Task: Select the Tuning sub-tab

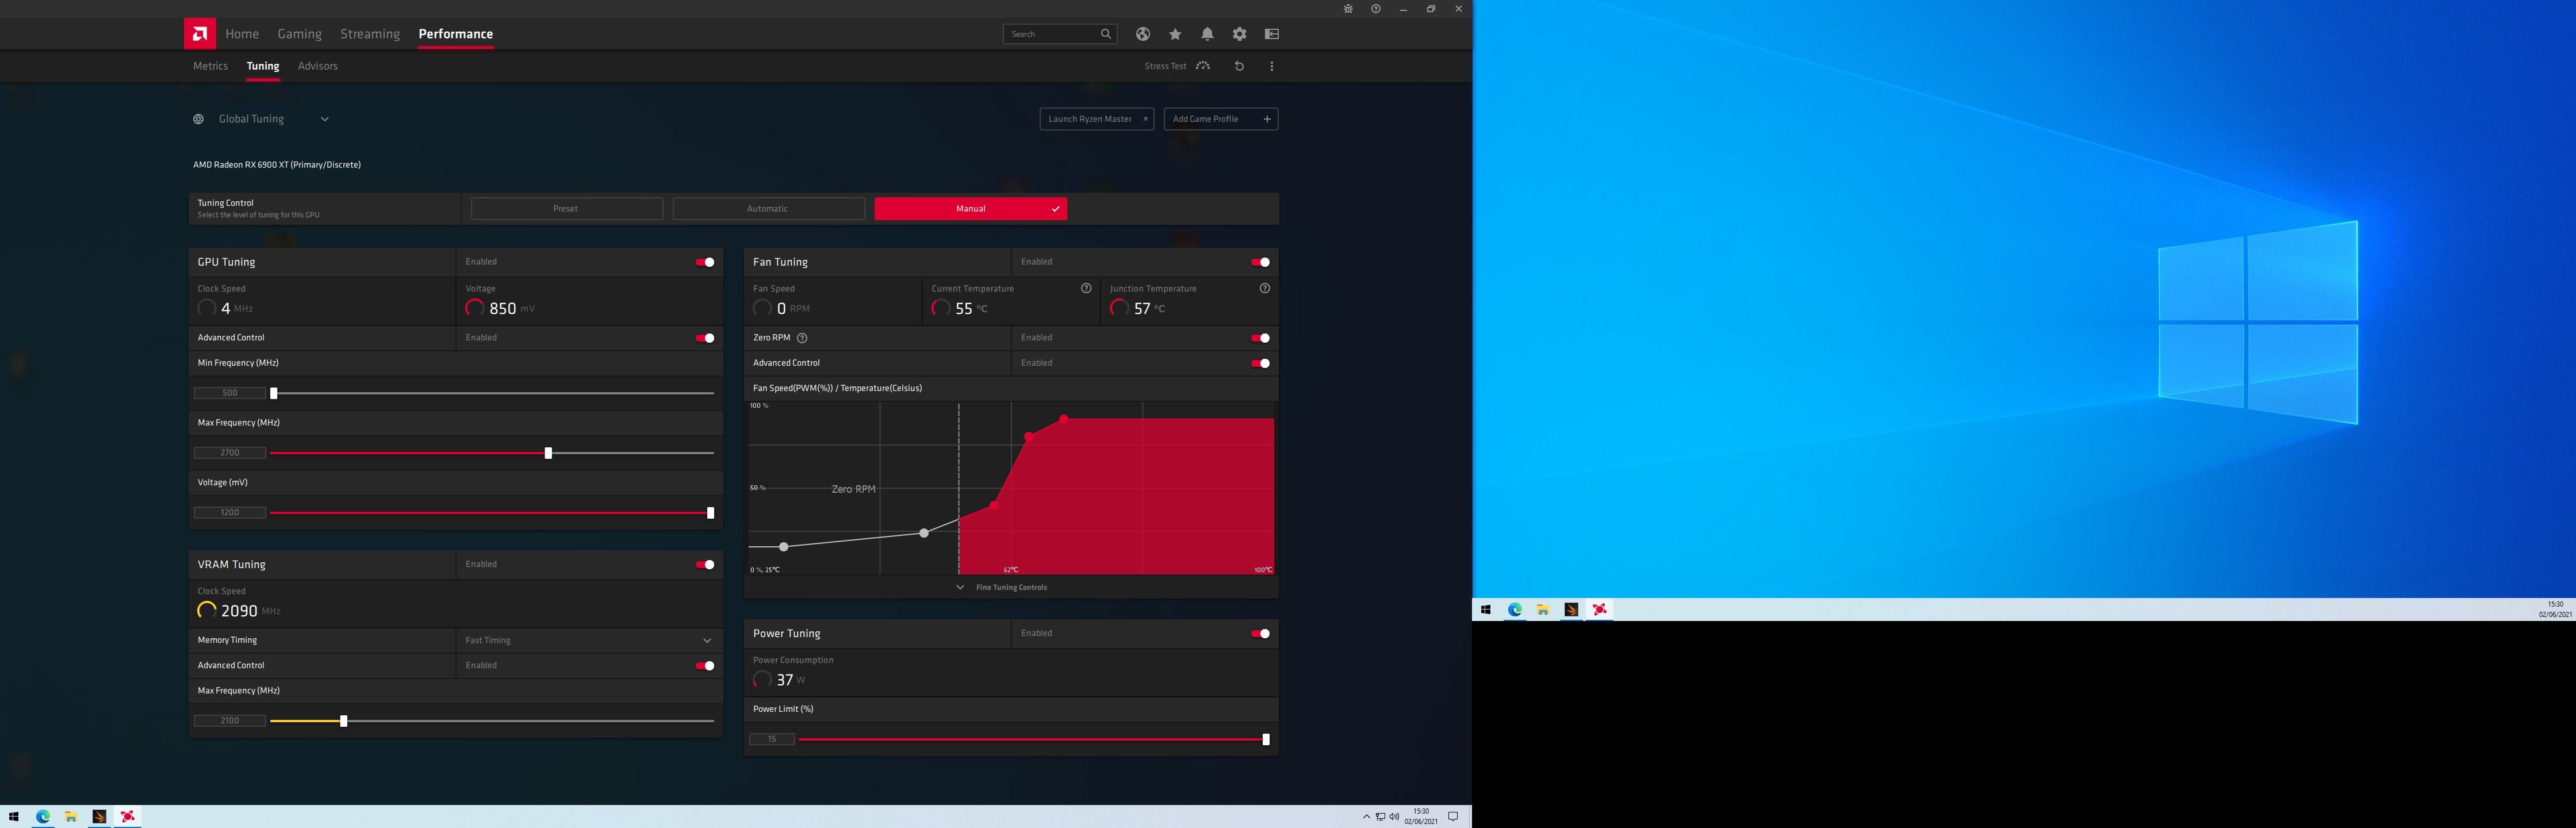Action: coord(263,66)
